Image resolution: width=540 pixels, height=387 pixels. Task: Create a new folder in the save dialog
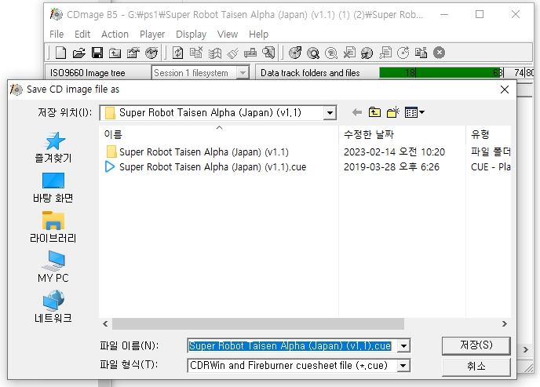coord(392,112)
